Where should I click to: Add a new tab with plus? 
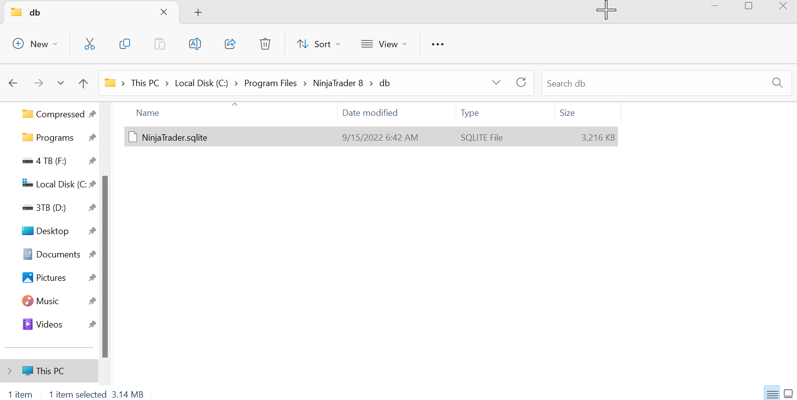(198, 13)
